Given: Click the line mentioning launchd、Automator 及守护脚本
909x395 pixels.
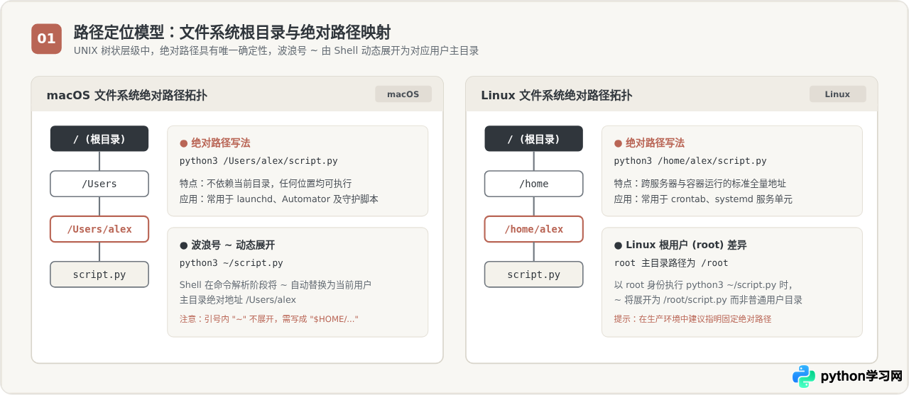Looking at the screenshot, I should pos(279,199).
